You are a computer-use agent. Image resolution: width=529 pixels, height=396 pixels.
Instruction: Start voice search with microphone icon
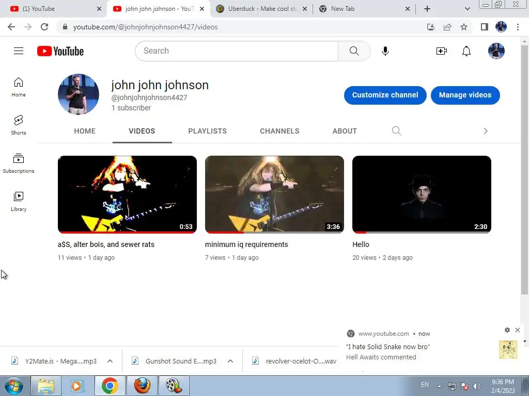[x=385, y=51]
